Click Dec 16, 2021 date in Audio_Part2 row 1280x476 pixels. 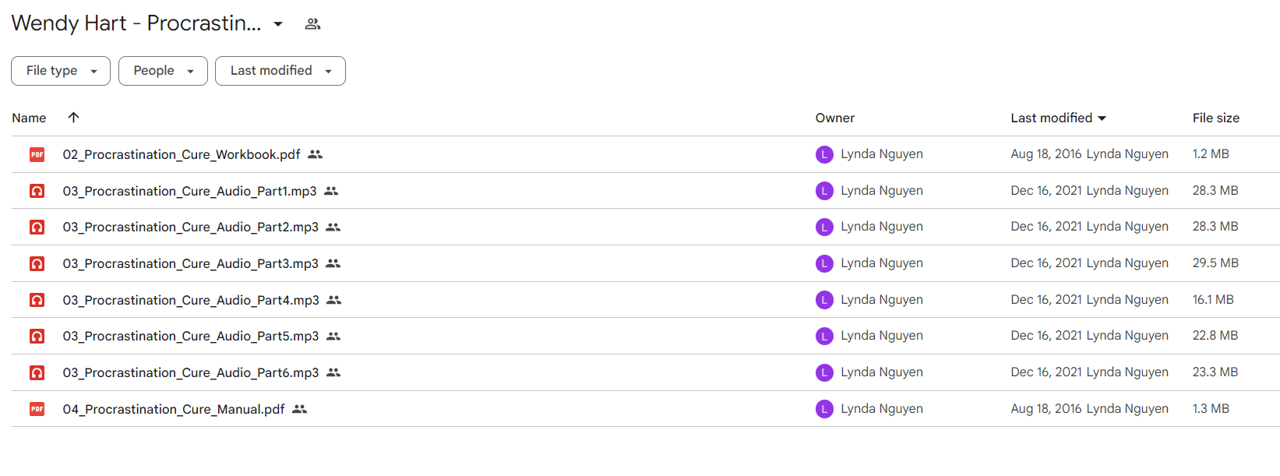(1046, 227)
